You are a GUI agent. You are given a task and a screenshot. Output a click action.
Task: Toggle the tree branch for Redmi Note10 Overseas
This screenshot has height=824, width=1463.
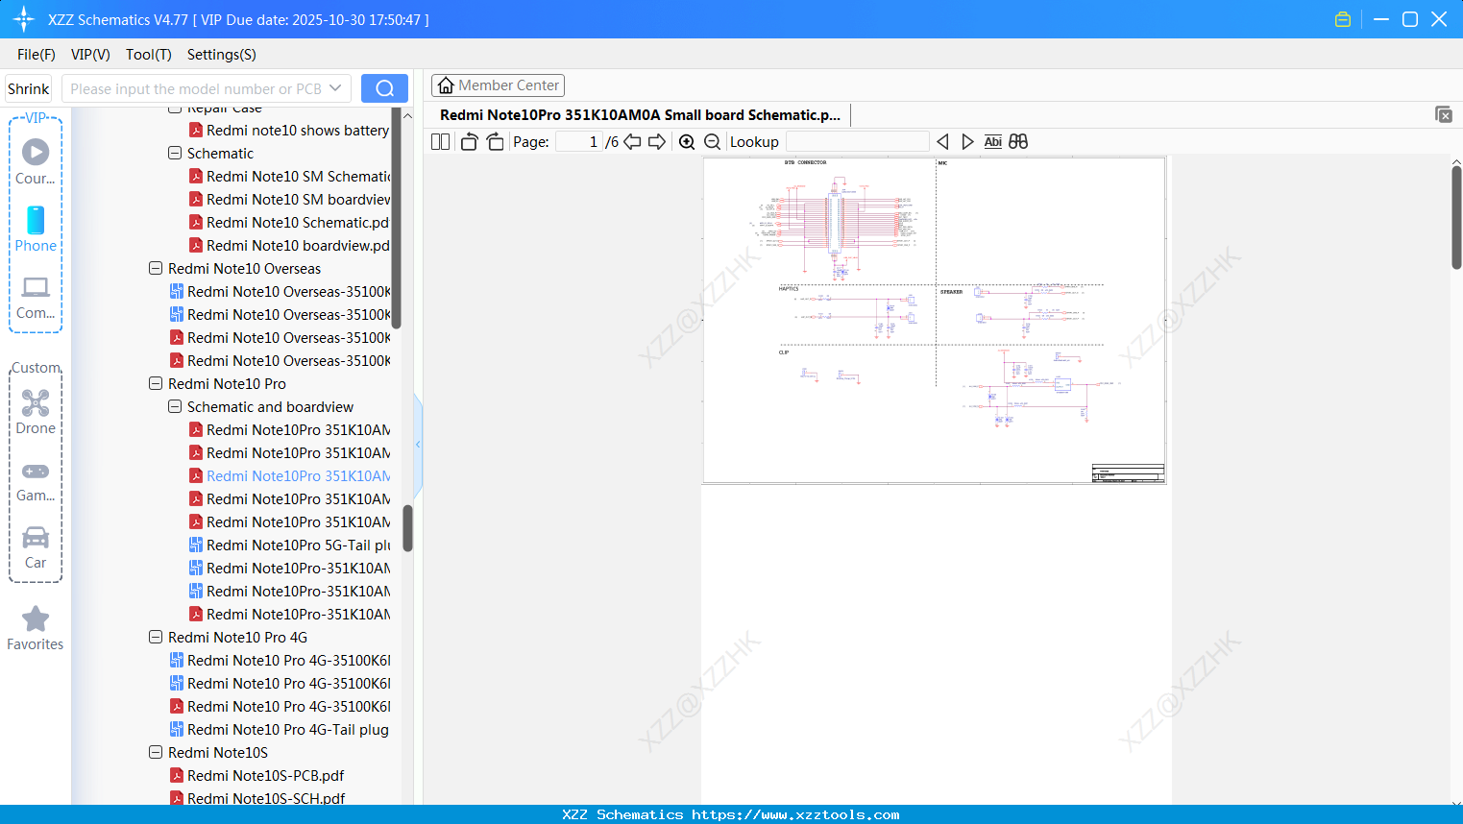pyautogui.click(x=156, y=268)
